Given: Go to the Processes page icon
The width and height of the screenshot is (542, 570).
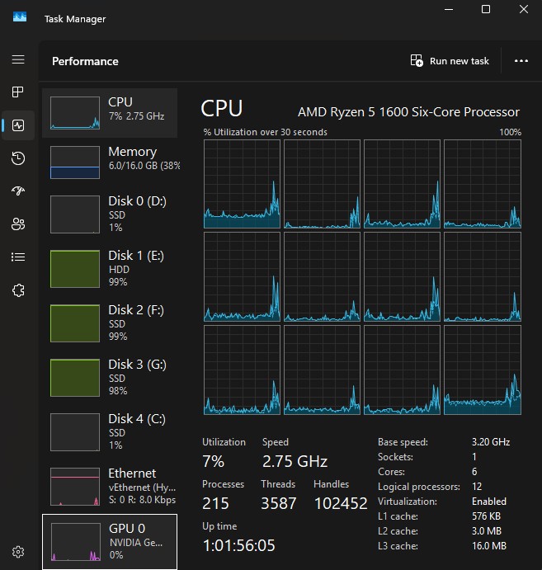Looking at the screenshot, I should (x=18, y=92).
